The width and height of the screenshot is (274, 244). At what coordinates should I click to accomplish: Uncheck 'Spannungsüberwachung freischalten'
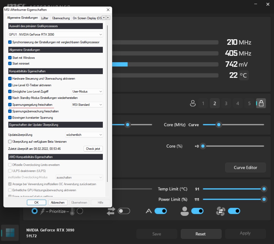pos(10,111)
